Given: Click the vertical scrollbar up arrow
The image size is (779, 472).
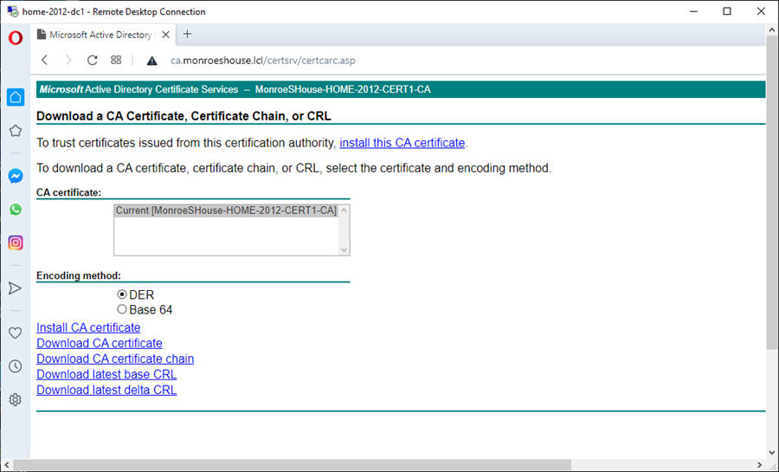Looking at the screenshot, I should [771, 29].
